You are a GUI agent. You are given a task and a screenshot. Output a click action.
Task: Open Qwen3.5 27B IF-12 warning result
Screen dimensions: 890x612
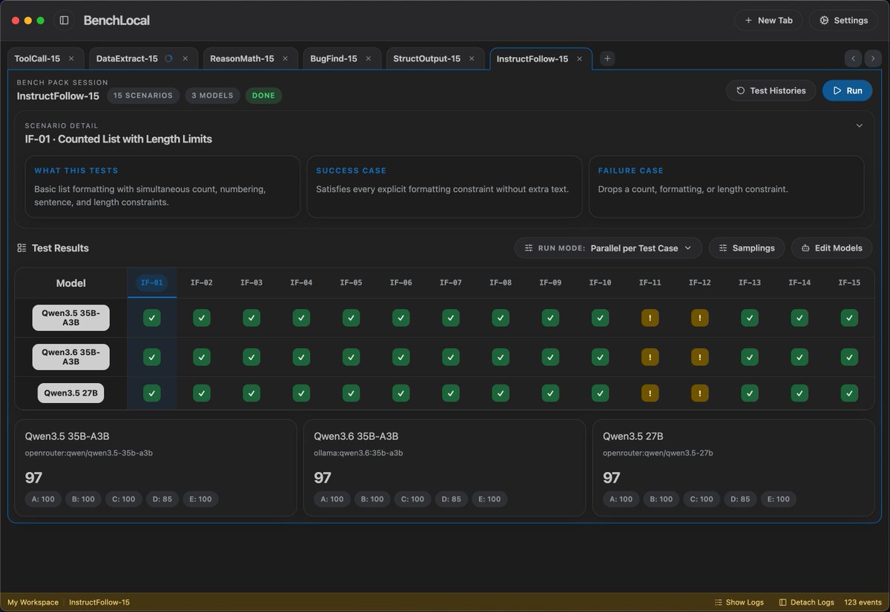click(699, 393)
